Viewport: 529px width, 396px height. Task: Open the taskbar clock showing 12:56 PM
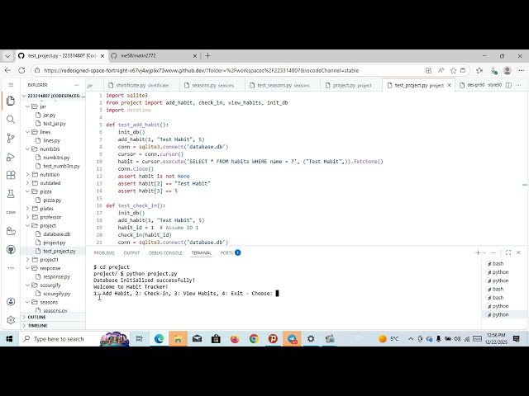coord(496,338)
